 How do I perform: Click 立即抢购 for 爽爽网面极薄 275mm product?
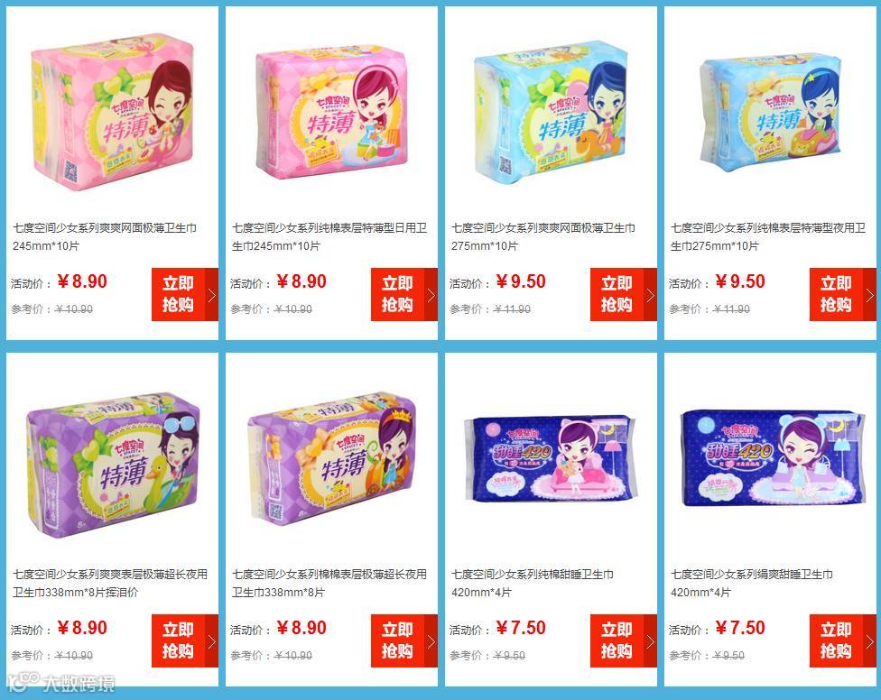623,294
